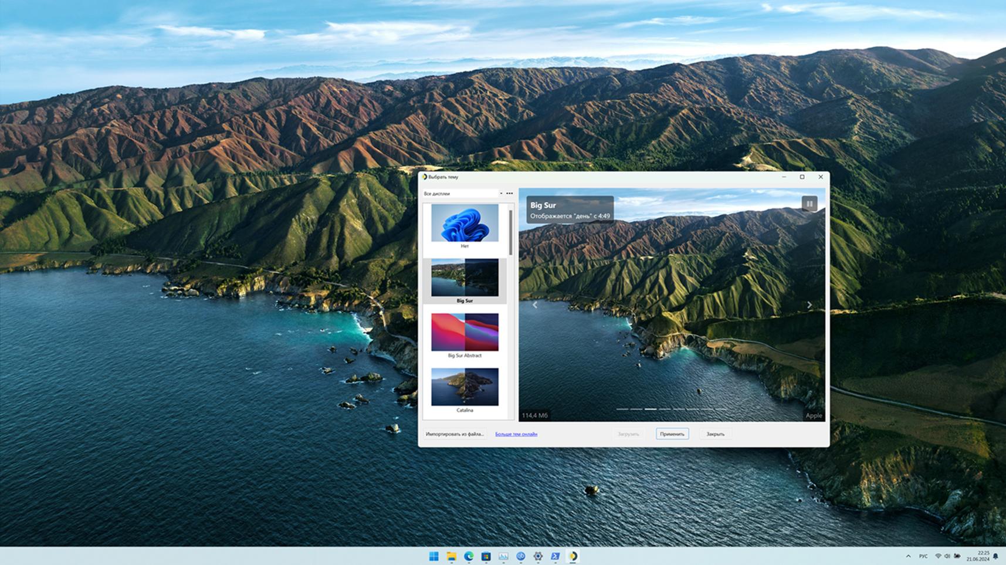
Task: Click the "Импортировать из файла" button
Action: (x=455, y=434)
